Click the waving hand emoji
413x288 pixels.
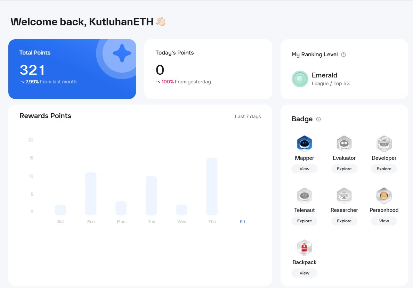(x=161, y=22)
